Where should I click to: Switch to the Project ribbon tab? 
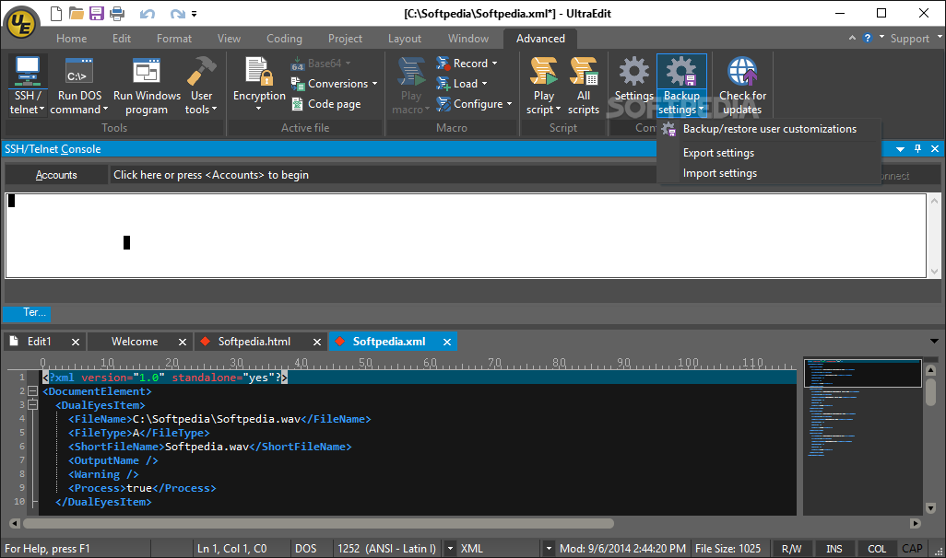point(345,39)
